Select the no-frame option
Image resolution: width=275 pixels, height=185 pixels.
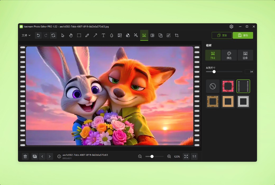coord(213,86)
